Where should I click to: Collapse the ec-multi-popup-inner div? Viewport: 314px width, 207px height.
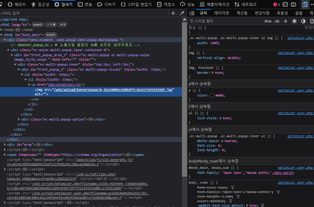(15, 65)
